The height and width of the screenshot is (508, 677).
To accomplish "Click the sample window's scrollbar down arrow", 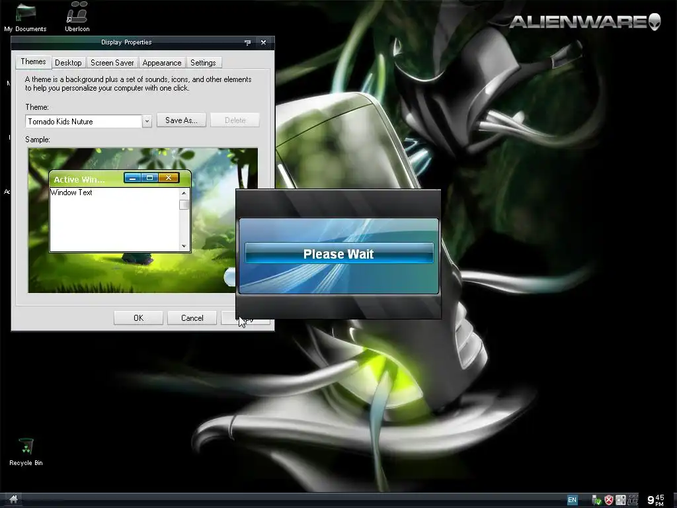I will 184,246.
